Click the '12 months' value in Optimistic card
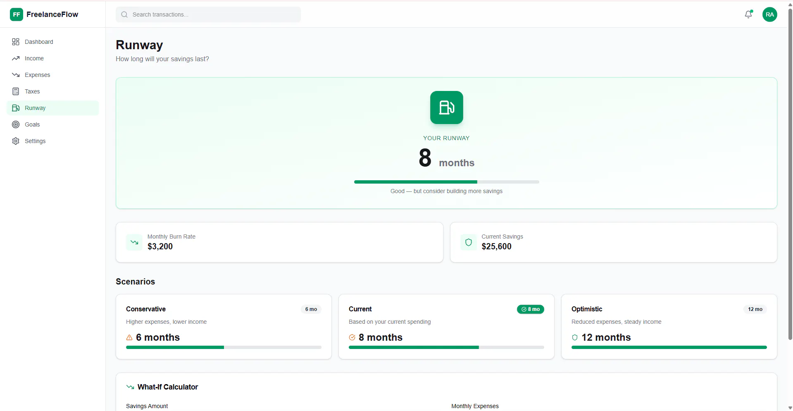 pyautogui.click(x=606, y=337)
